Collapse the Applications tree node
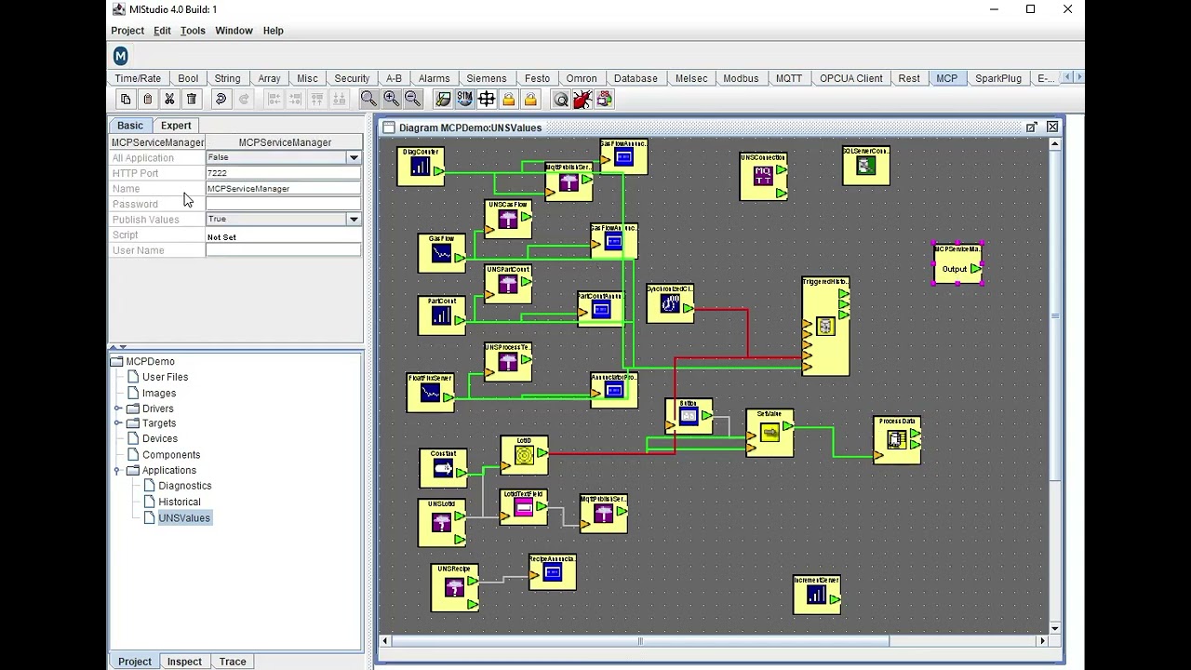The width and height of the screenshot is (1191, 670). [x=118, y=470]
